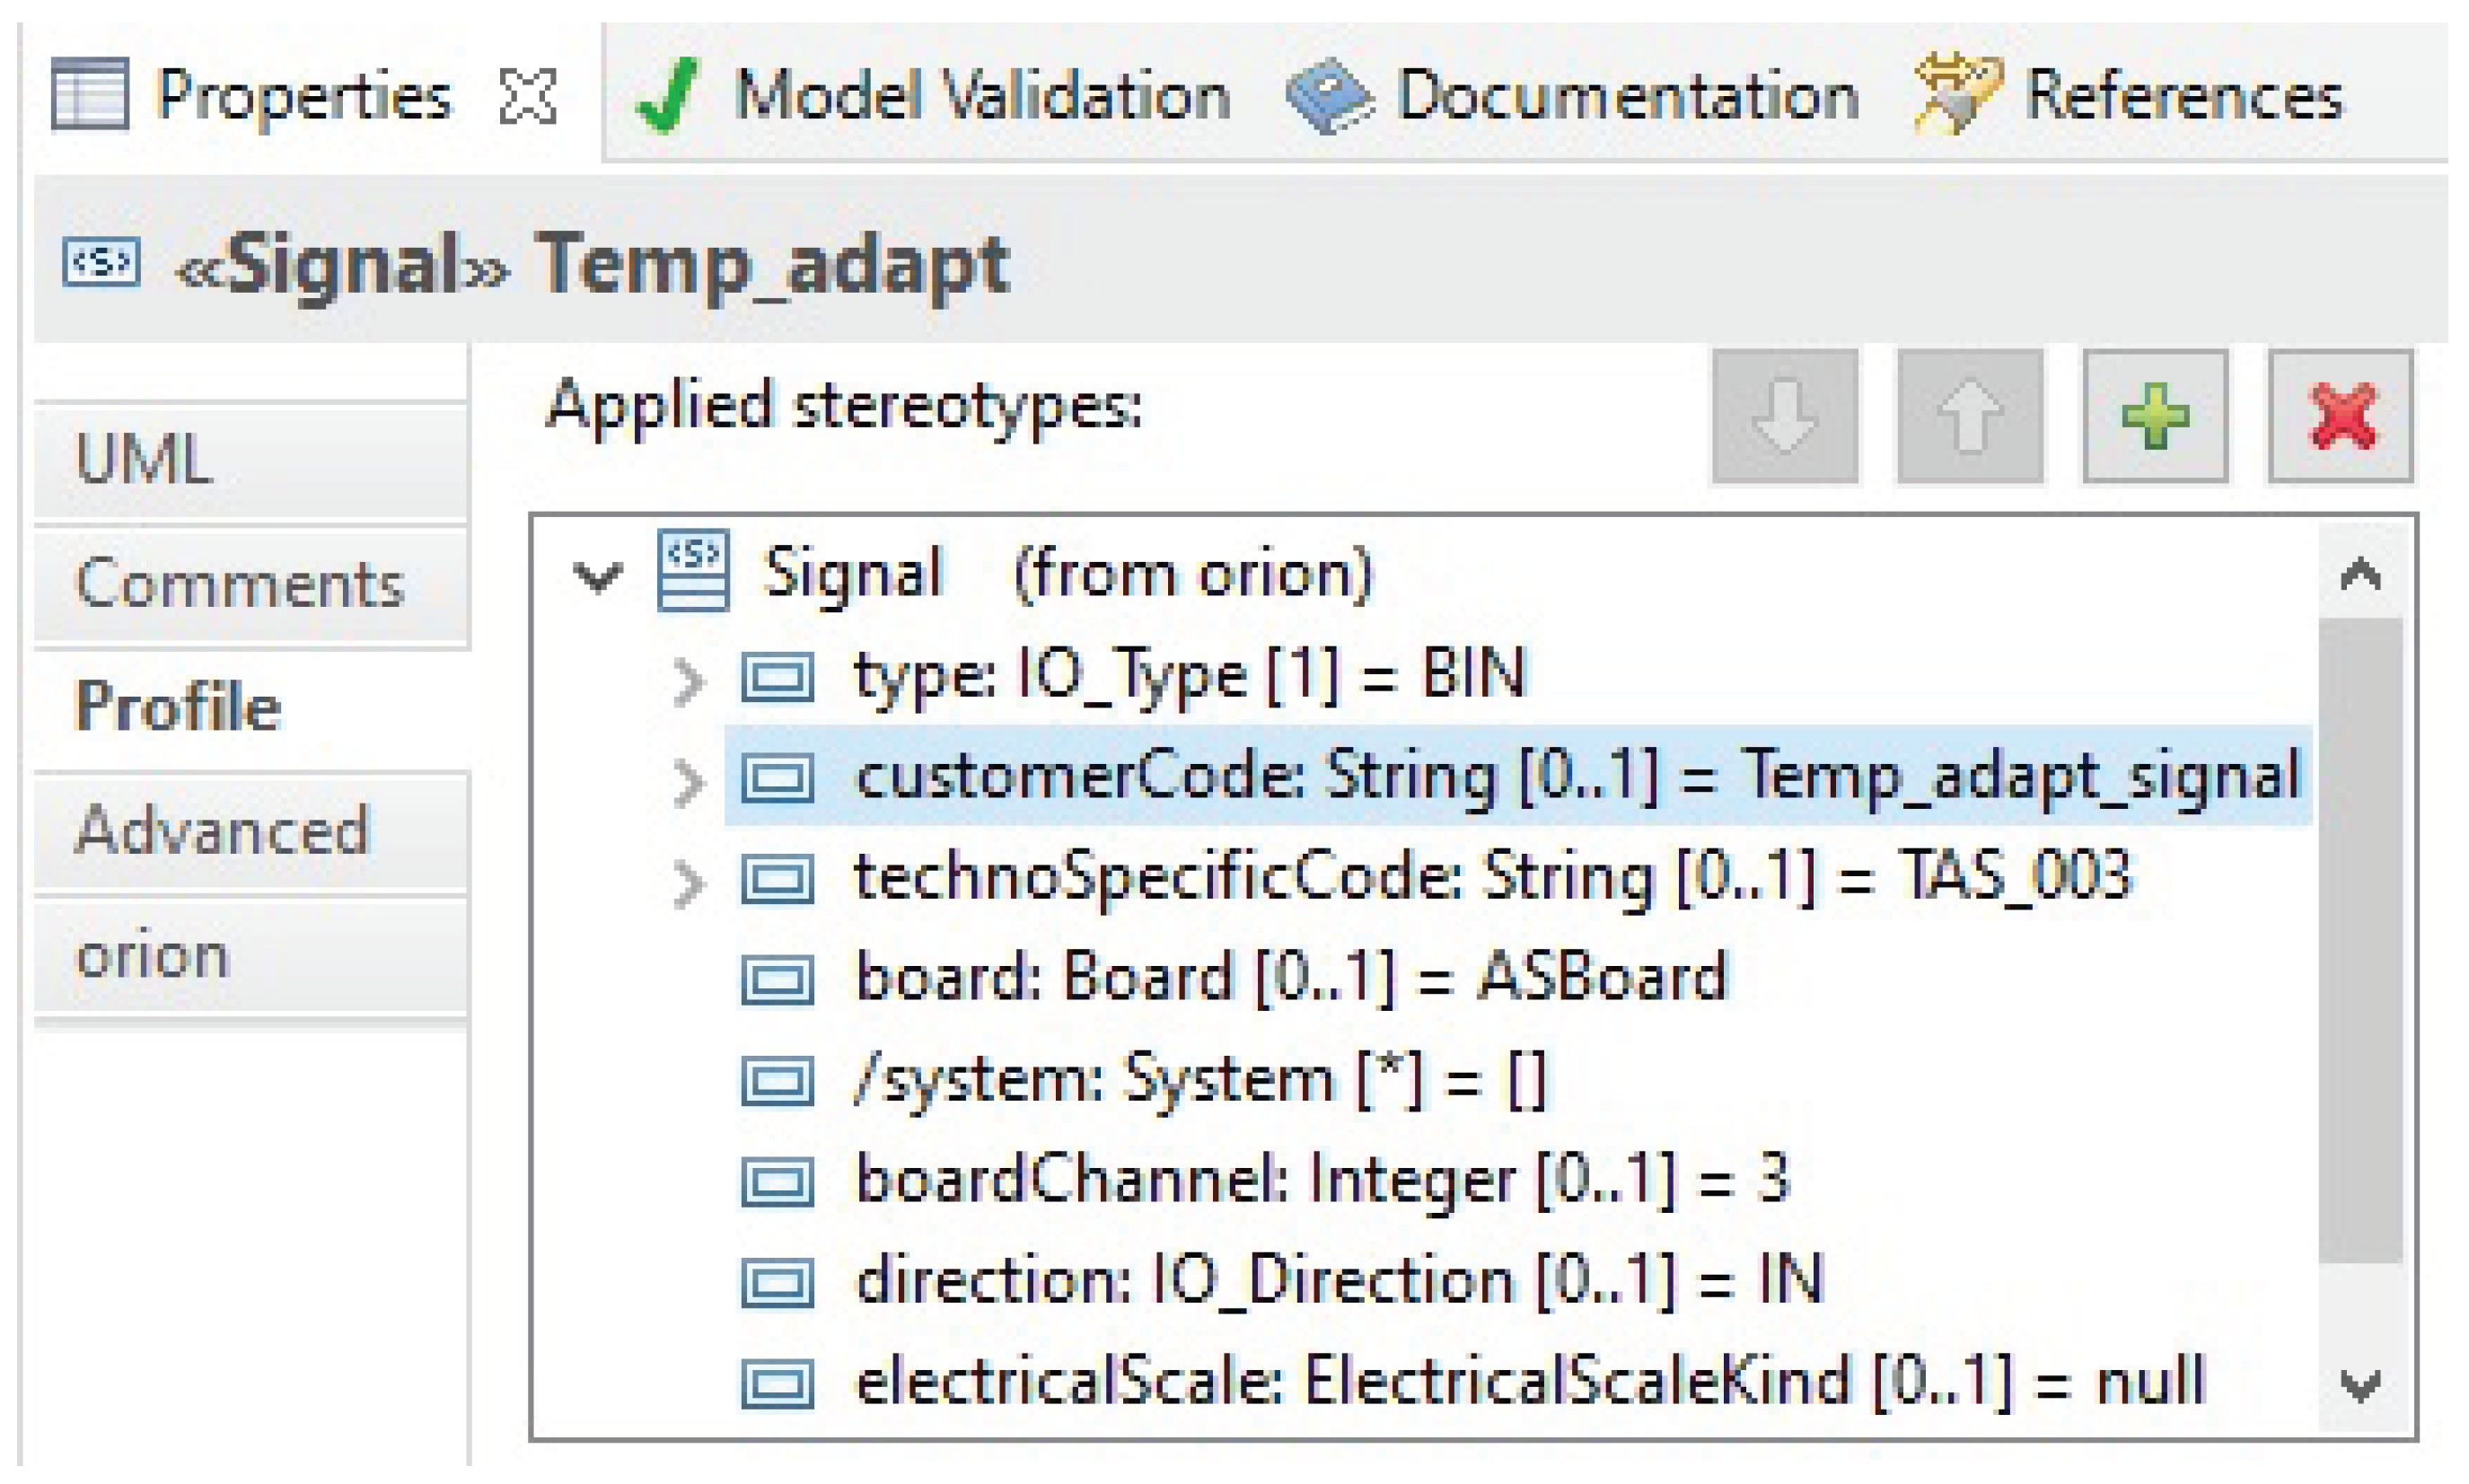
Task: Click the Signal stereotype icon in tree
Action: pyautogui.click(x=692, y=571)
